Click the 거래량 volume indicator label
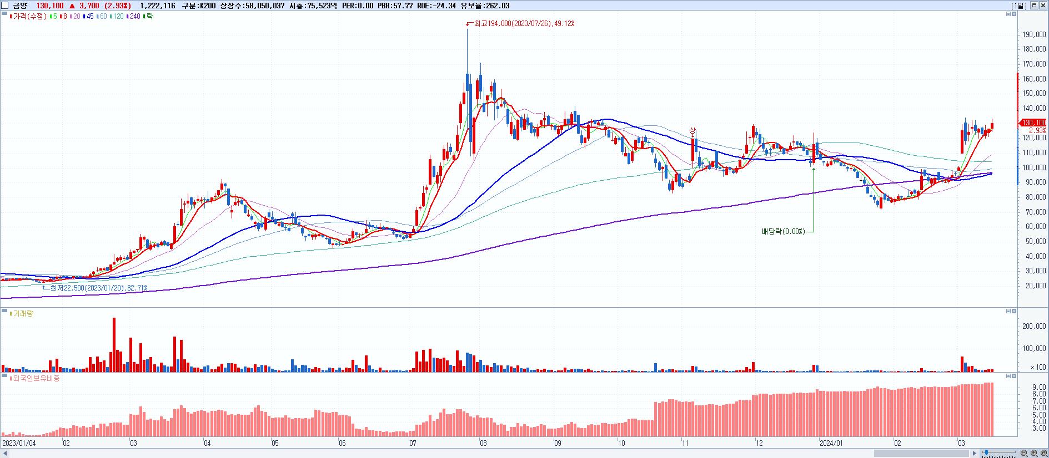The width and height of the screenshot is (1049, 458). click(x=22, y=314)
